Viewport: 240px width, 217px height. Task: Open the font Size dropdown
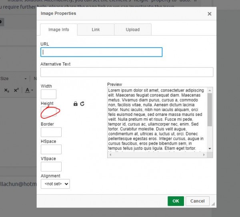(16, 79)
